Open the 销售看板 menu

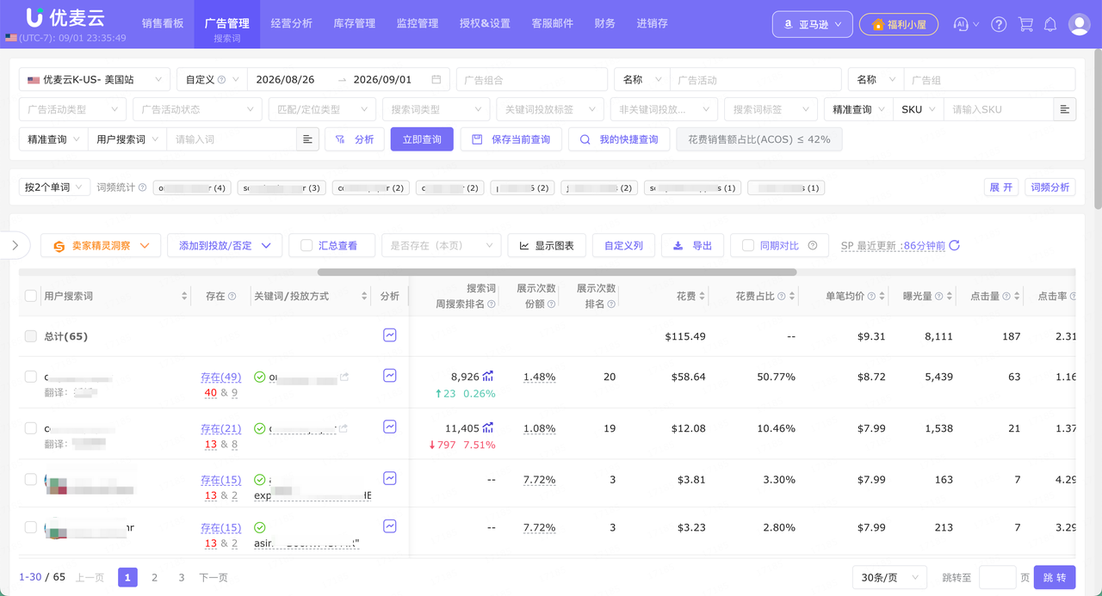(x=163, y=23)
